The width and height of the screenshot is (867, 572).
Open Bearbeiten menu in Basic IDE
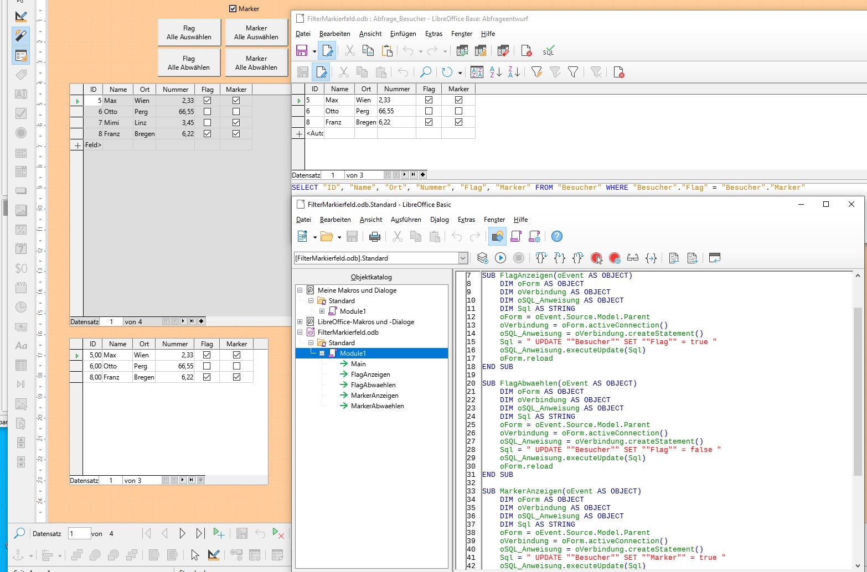click(x=335, y=219)
